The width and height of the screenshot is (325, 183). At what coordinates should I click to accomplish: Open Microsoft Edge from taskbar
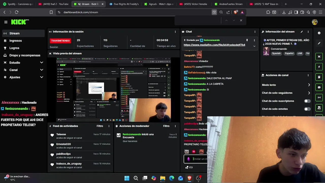click(172, 178)
